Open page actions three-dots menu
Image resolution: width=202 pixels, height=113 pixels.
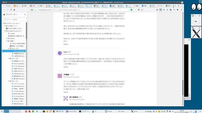click(136, 10)
